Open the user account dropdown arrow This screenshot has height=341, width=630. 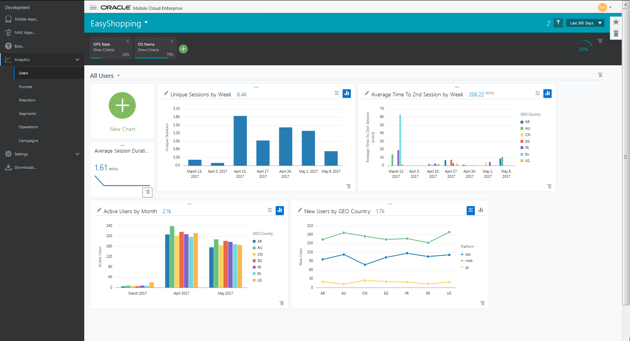click(610, 7)
